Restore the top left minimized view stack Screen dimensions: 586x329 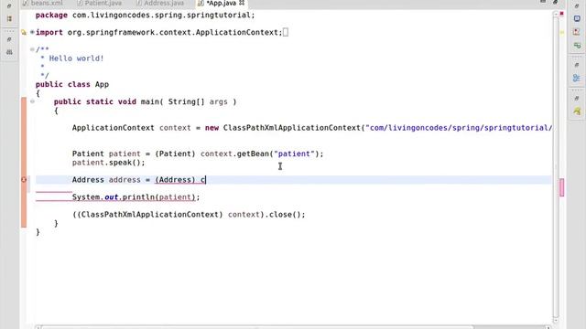pos(9,6)
